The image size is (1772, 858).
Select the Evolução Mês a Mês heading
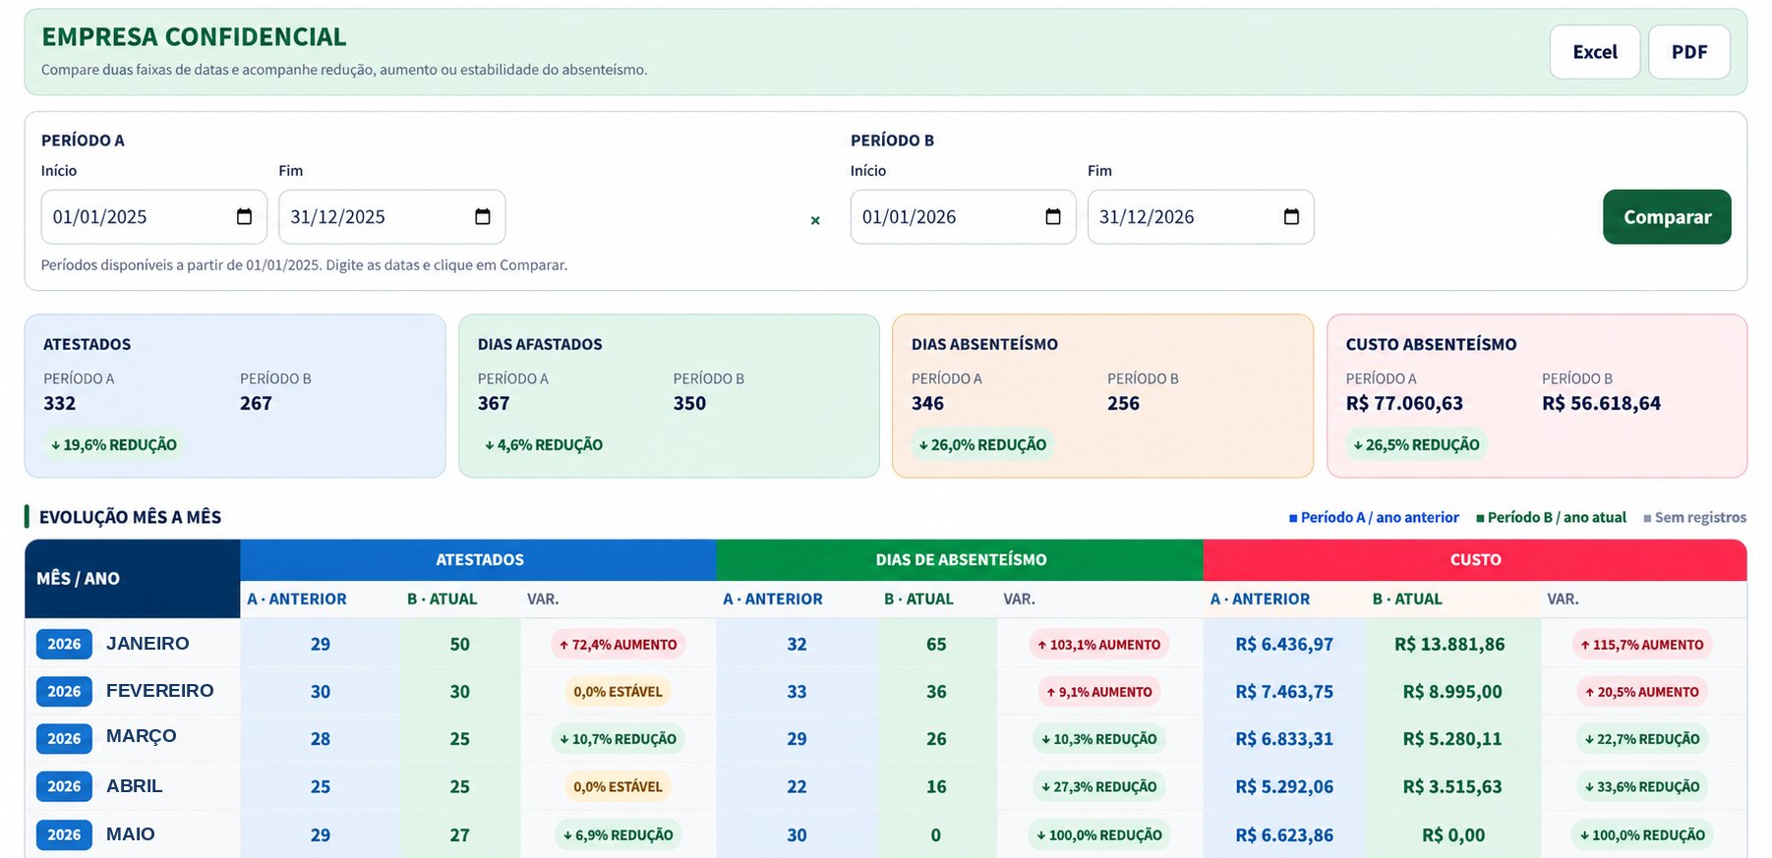click(130, 517)
